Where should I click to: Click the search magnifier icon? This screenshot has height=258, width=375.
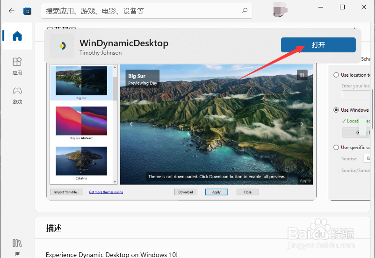245,11
